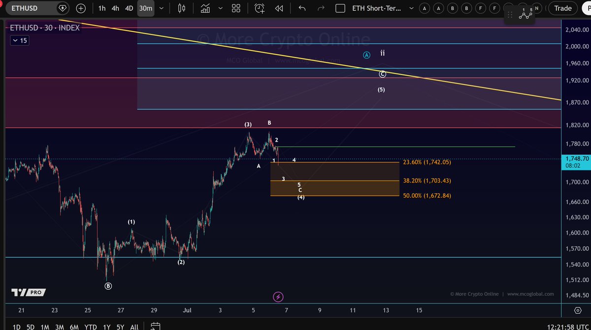The width and height of the screenshot is (591, 330).
Task: Open the candlestick chart type selector
Action: click(182, 8)
